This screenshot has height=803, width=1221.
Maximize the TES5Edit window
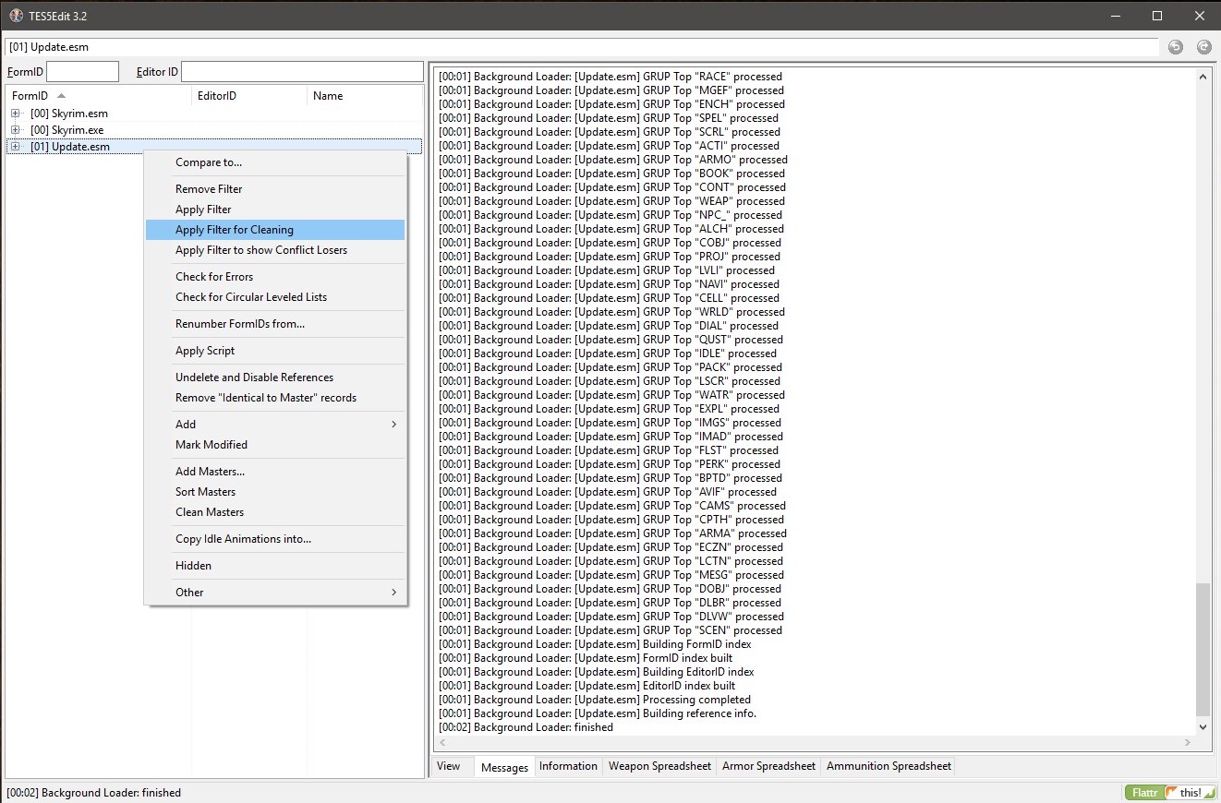1157,16
